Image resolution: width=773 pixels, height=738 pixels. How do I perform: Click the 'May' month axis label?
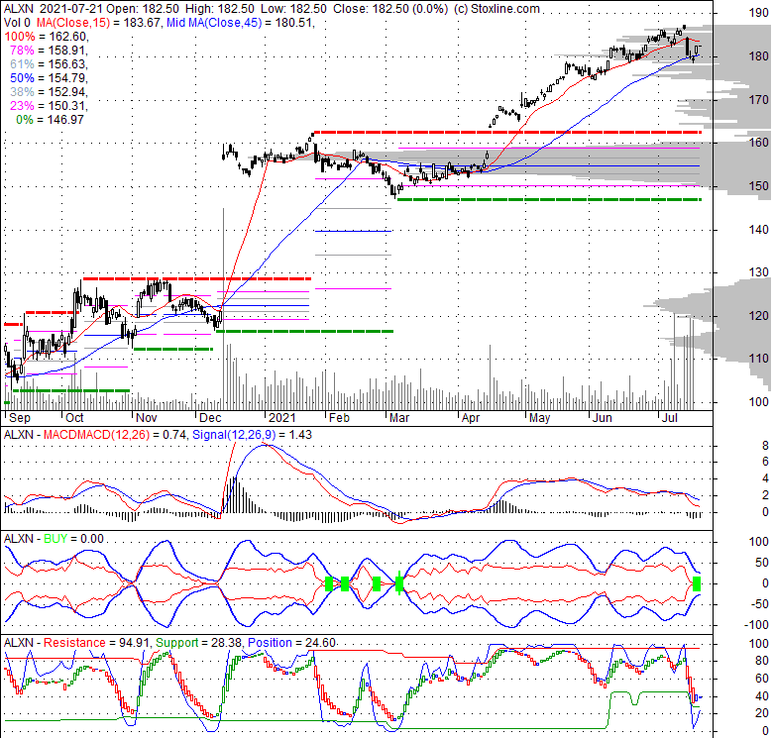tap(539, 418)
